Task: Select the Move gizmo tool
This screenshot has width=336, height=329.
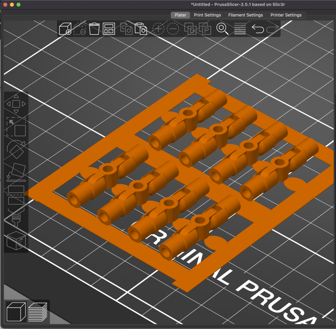Action: (16, 104)
